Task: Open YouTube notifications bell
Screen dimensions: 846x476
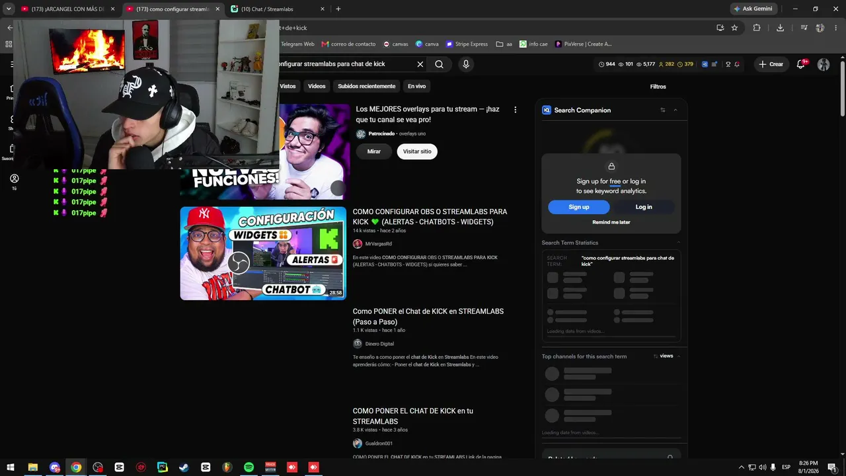Action: [801, 64]
